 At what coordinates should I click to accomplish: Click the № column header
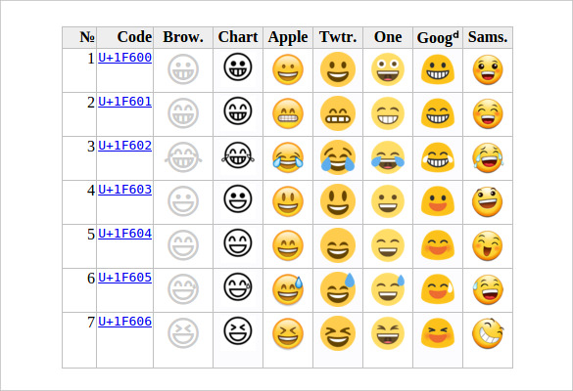pos(79,37)
